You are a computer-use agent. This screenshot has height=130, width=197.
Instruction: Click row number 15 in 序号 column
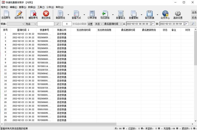[5, 84]
